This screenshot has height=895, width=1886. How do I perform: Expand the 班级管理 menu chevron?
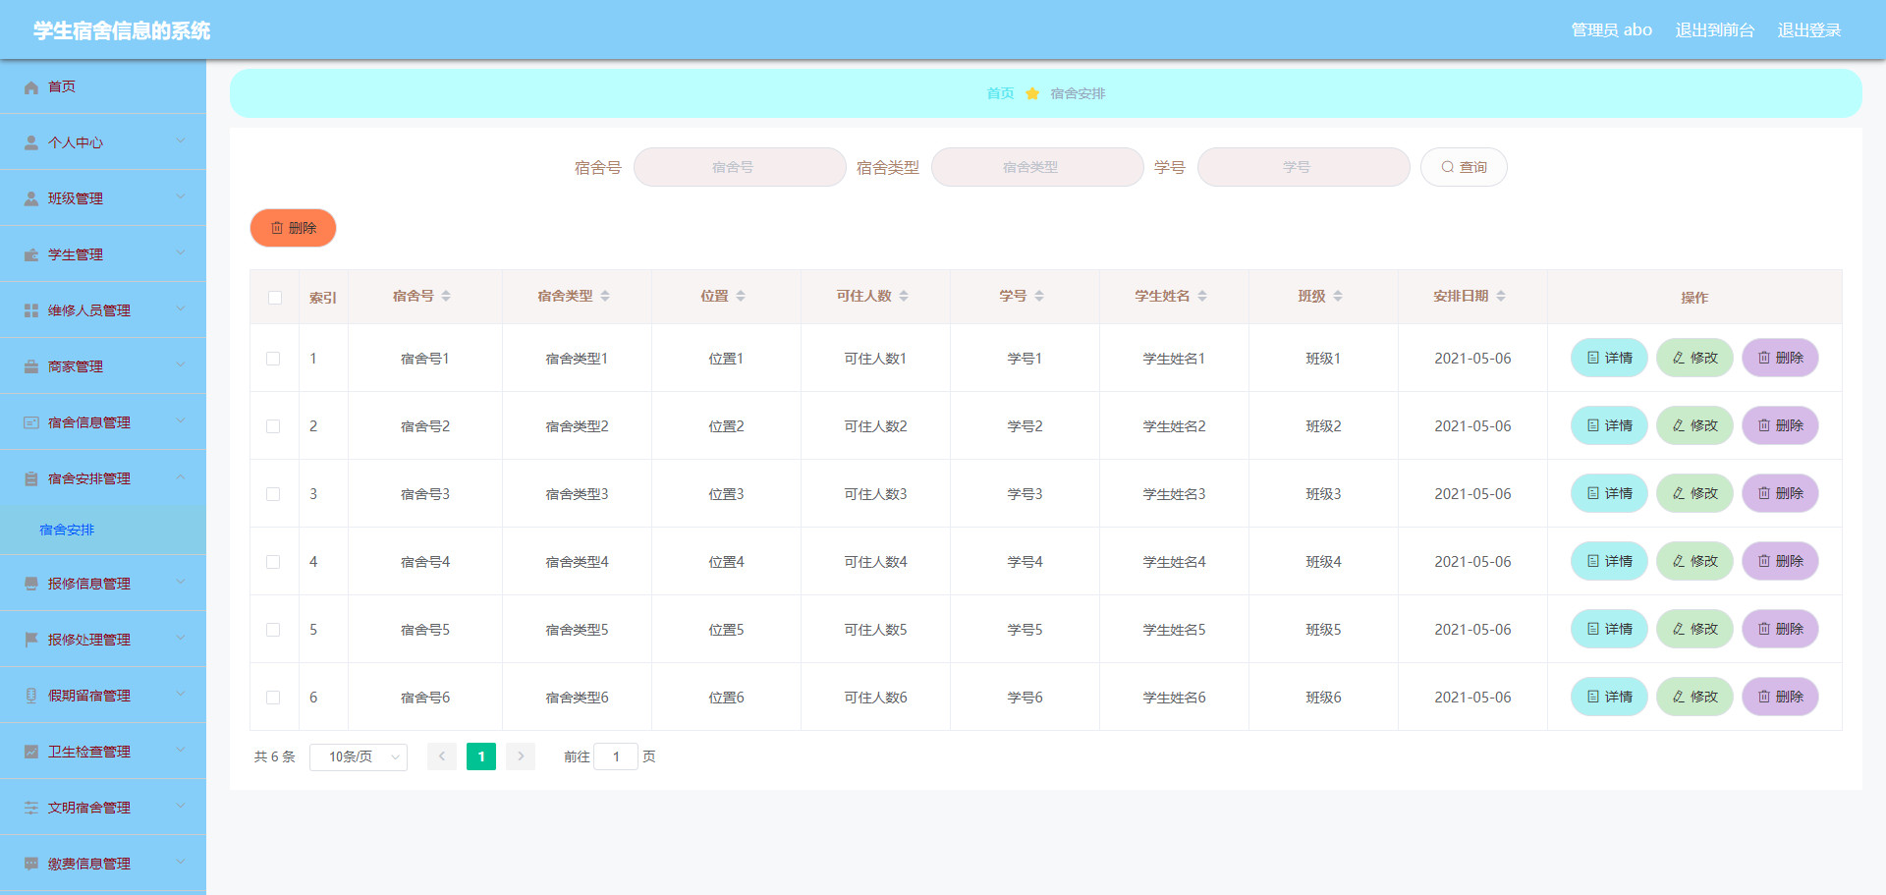coord(181,197)
